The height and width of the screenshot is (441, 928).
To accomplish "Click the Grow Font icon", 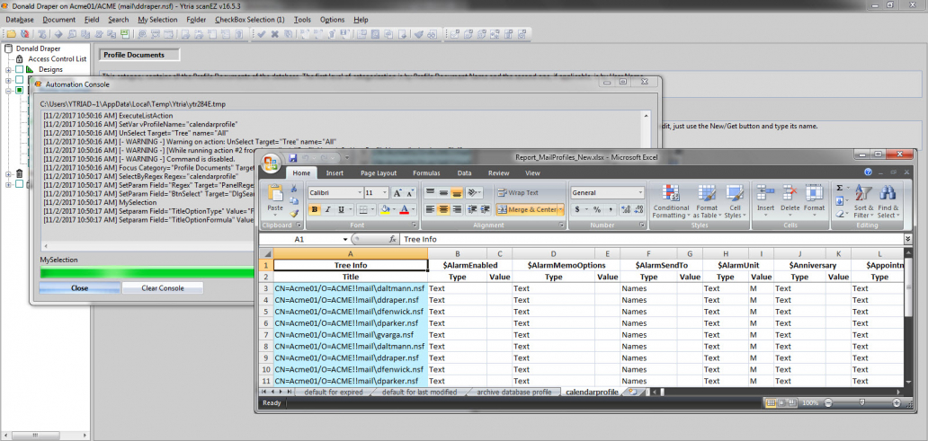I will click(x=397, y=193).
